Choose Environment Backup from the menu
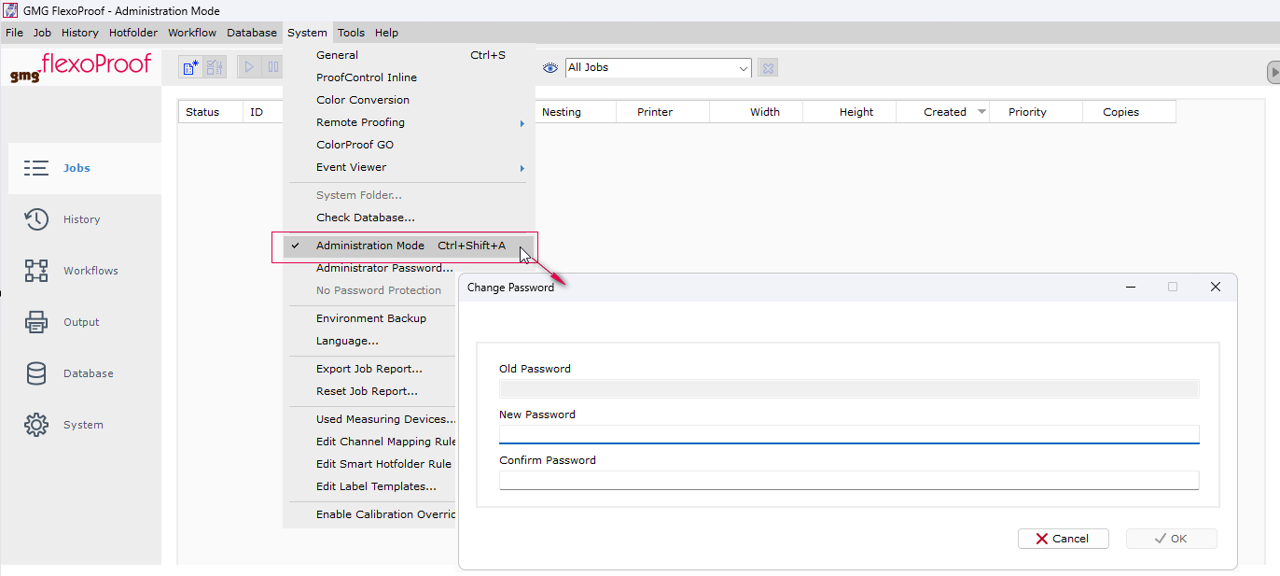Viewport: 1280px width, 576px height. [370, 318]
